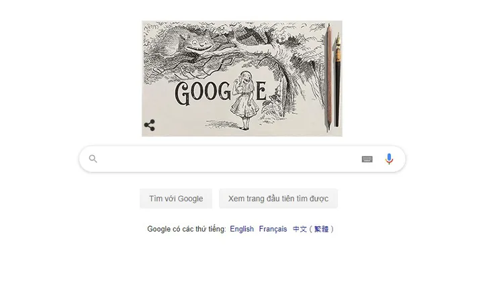Click the wooden pencil beside the drawing
Screen dimensions: 497x300
(x=329, y=78)
